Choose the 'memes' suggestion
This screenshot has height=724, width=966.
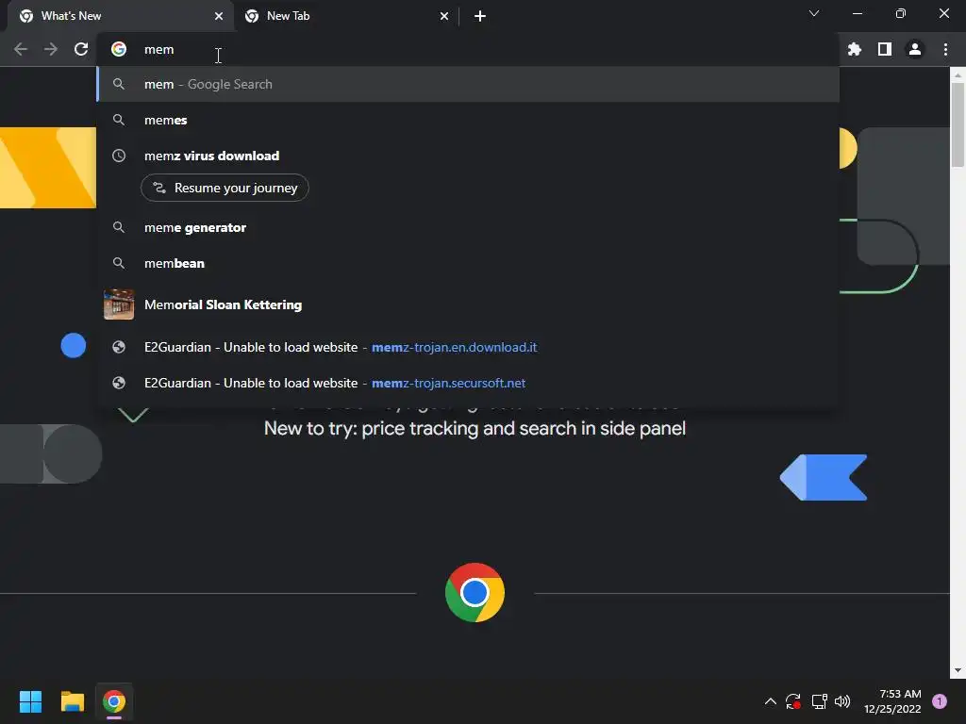[468, 120]
